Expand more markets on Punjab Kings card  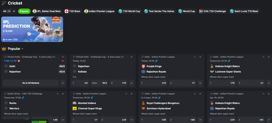pyautogui.click(x=200, y=83)
